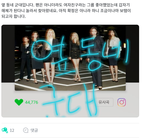The height and width of the screenshot is (138, 143).
Task: Select the 댓글 comments label
Action: pyautogui.click(x=34, y=130)
